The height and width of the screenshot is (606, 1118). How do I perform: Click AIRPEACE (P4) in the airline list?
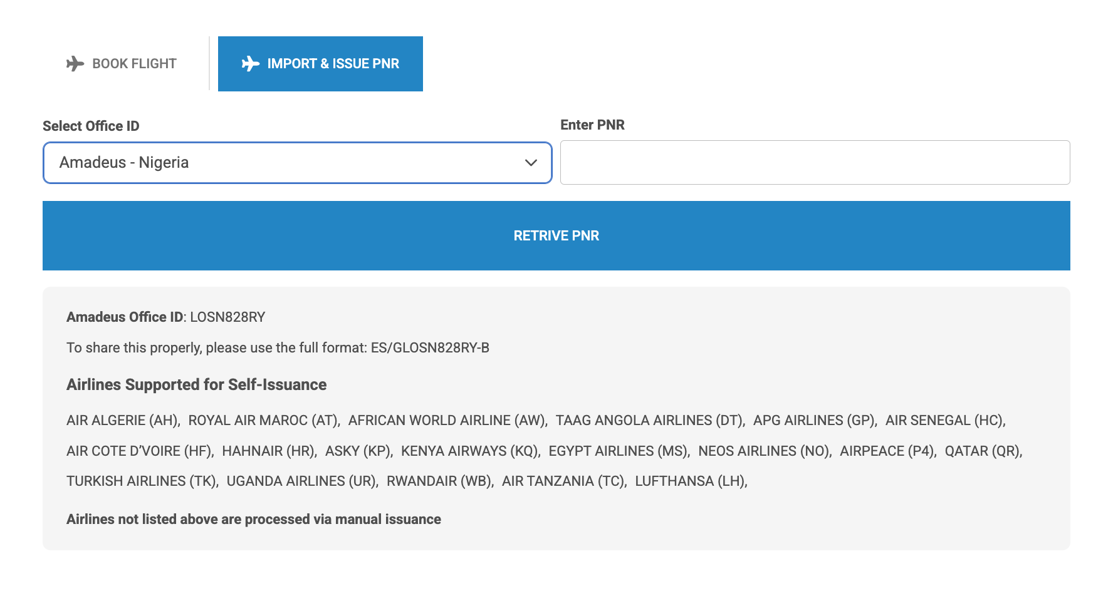pyautogui.click(x=887, y=451)
